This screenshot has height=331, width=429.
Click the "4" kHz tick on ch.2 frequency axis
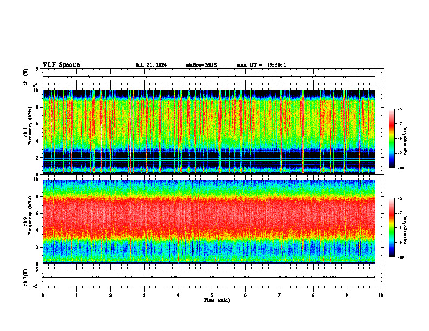(37, 230)
